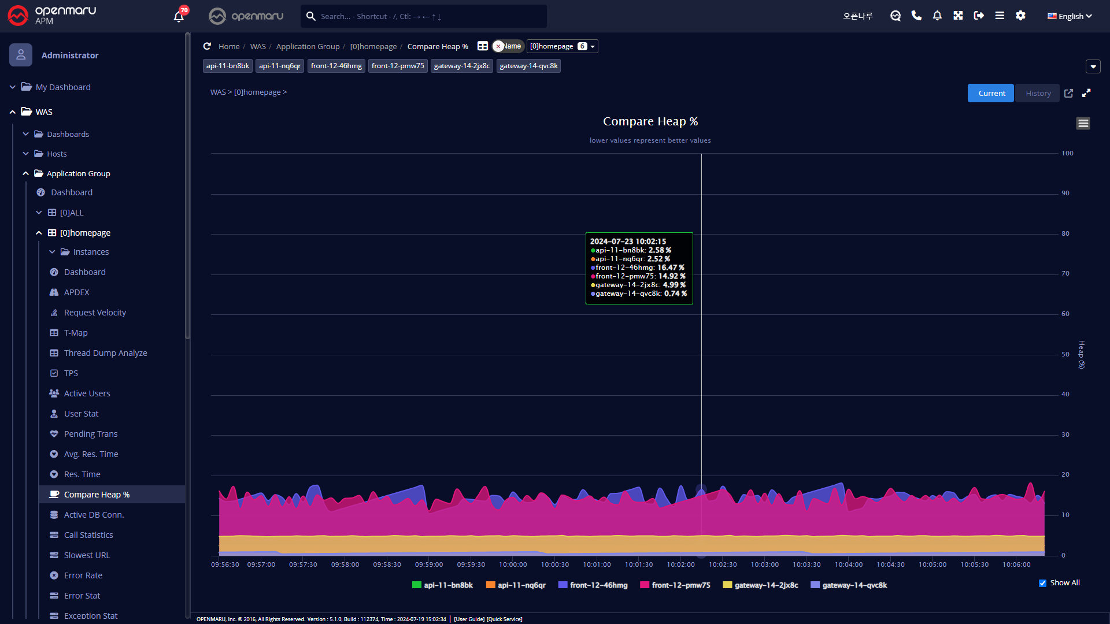Screen dimensions: 1110x624
Task: Collapse the [0]homepage tree node
Action: click(x=39, y=233)
